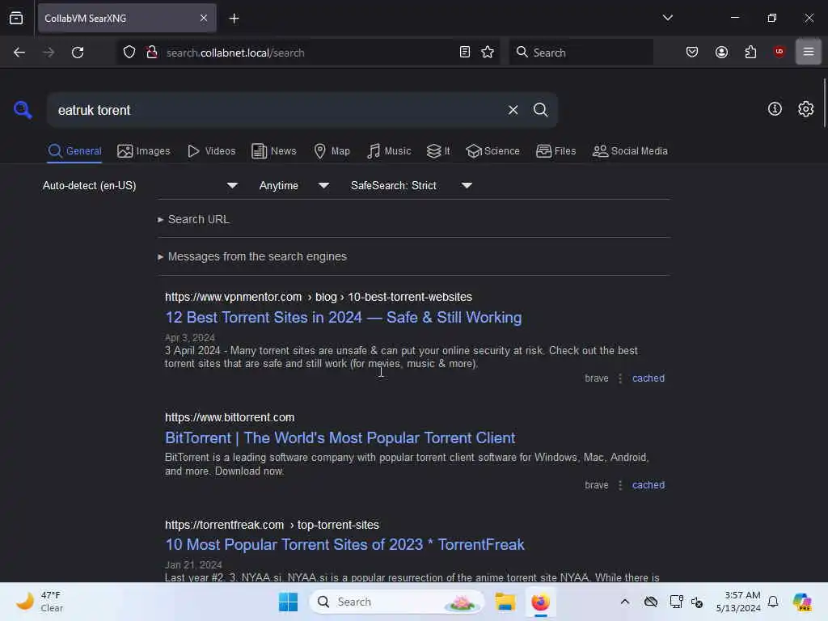Viewport: 828px width, 621px height.
Task: Open the Copilot preview icon
Action: click(x=801, y=602)
